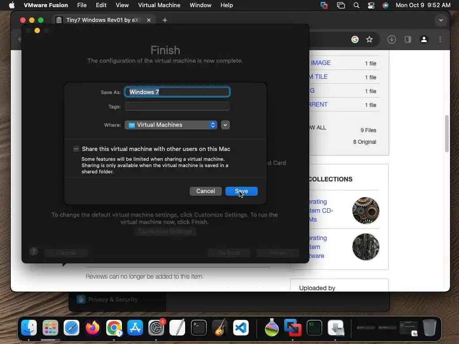This screenshot has height=344, width=459.
Task: Open VMware Fusion from the Dock
Action: click(293, 327)
